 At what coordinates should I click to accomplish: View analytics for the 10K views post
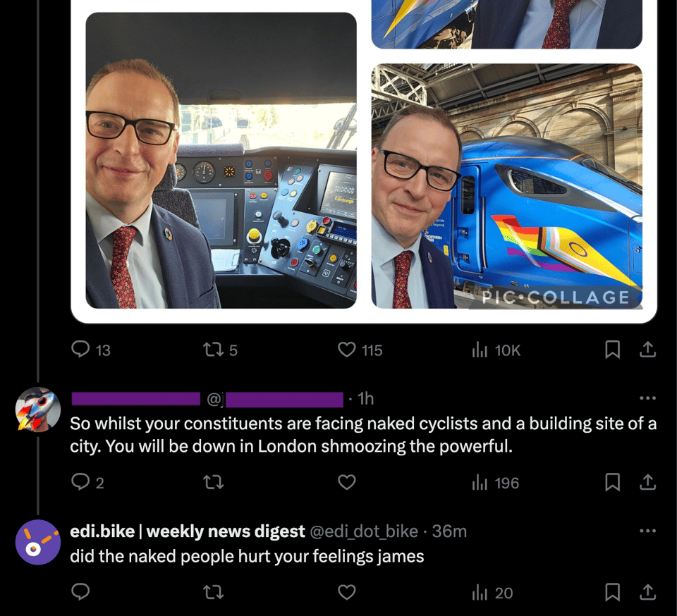tap(480, 350)
